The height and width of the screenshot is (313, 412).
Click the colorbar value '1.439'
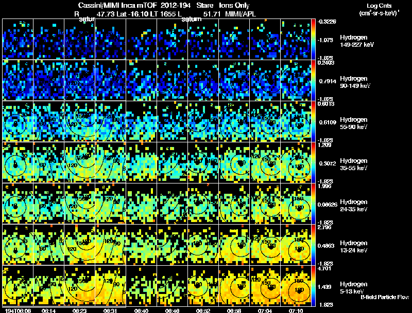pyautogui.click(x=324, y=287)
